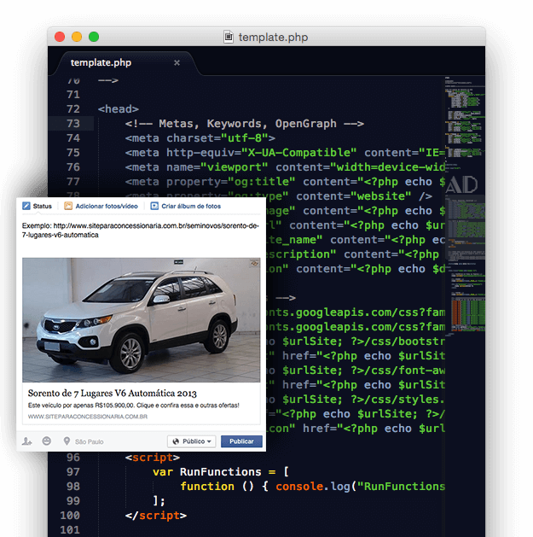This screenshot has width=533, height=537.
Task: Choose Criar álbum de fotos option
Action: click(186, 206)
